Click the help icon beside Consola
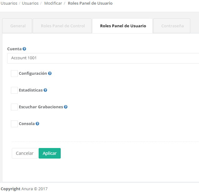199x193 pixels. (x=37, y=123)
